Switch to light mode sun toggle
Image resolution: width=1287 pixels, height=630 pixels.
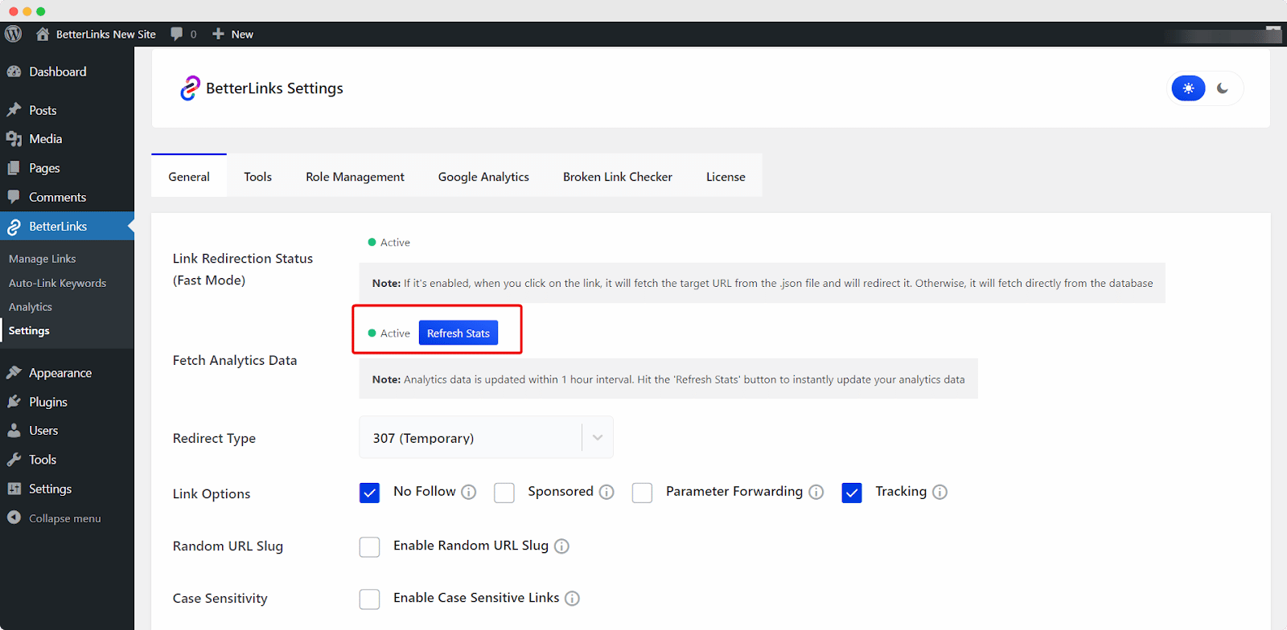[1188, 88]
